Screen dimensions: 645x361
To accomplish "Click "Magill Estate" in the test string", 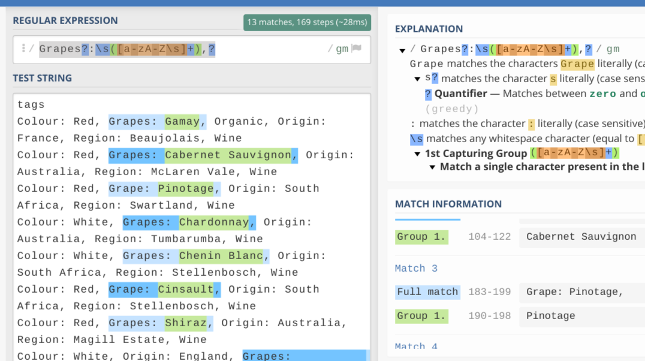I will click(x=119, y=340).
